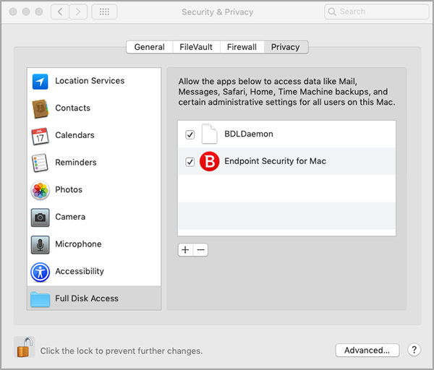Click 'Click the lock to prevent further changes' text
Image resolution: width=434 pixels, height=370 pixels.
(x=122, y=351)
